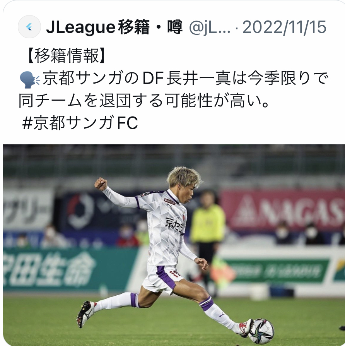
Task: Click the purple stripe on player's shorts
Action: pos(165,279)
